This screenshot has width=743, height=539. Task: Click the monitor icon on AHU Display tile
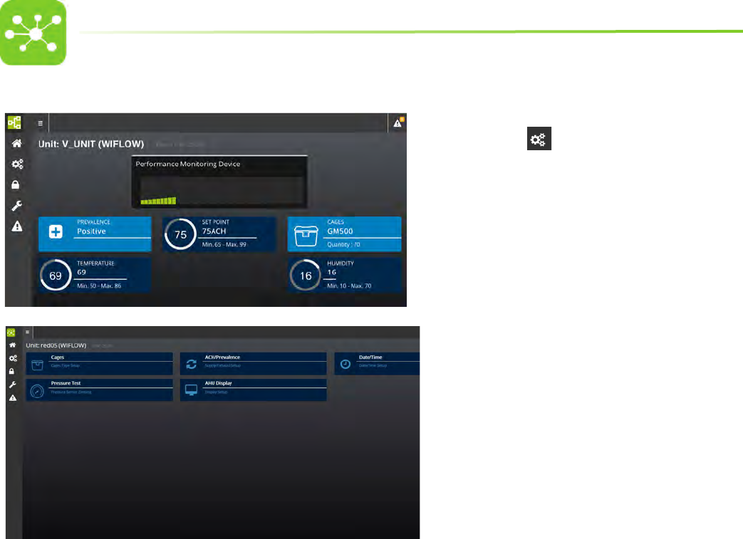pyautogui.click(x=191, y=390)
